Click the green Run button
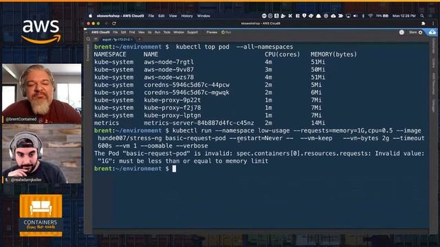440x247 pixels. tap(226, 32)
